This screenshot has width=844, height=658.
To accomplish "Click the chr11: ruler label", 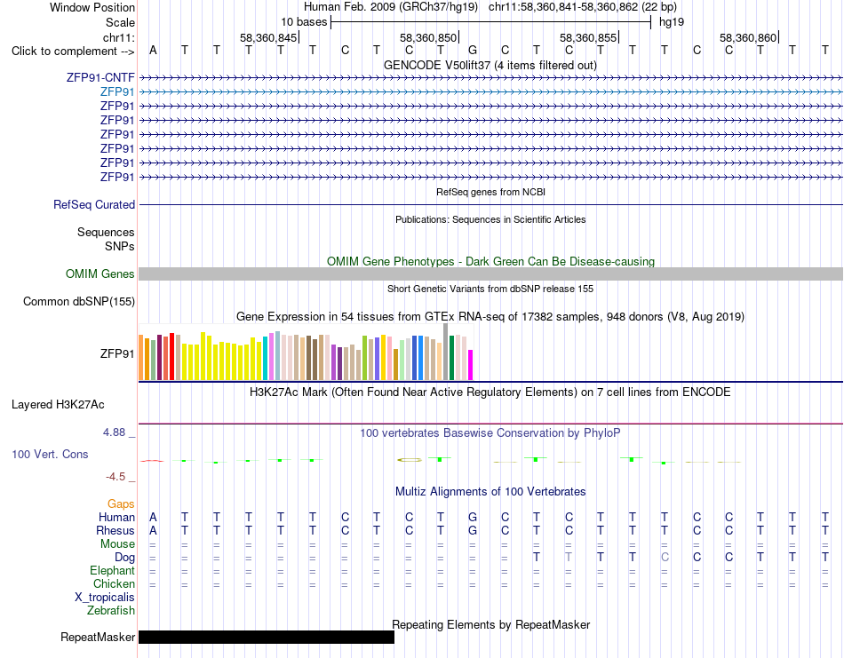I will pos(118,37).
